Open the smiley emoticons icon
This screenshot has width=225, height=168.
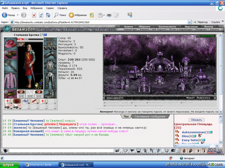166,151
